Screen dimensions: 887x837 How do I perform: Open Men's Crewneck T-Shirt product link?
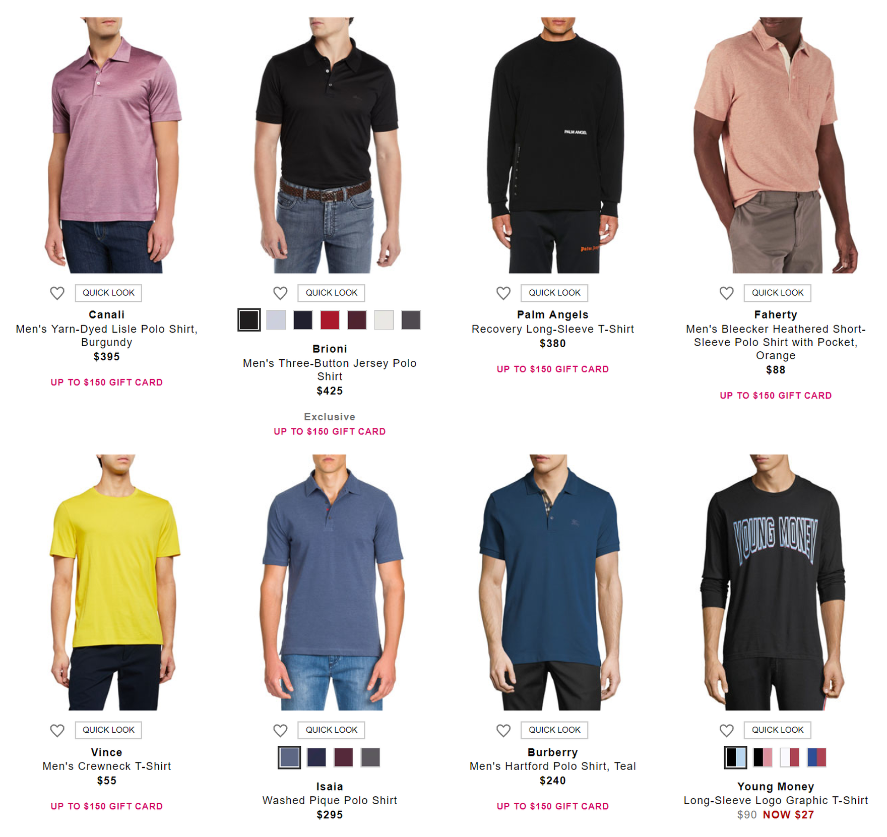click(x=107, y=766)
